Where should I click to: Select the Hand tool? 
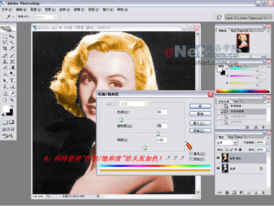5,100
